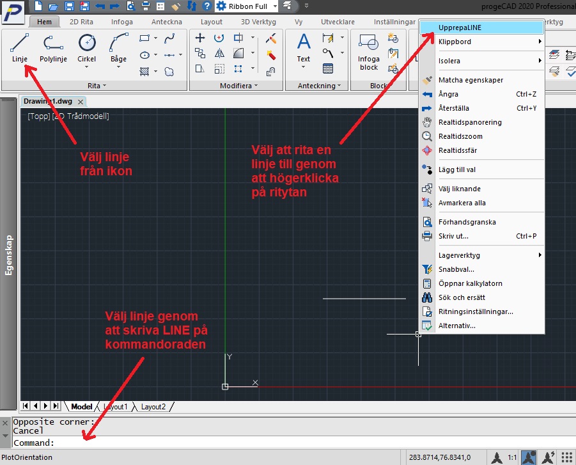The width and height of the screenshot is (576, 465).
Task: Select Avmarkera alla in context menu
Action: click(481, 203)
